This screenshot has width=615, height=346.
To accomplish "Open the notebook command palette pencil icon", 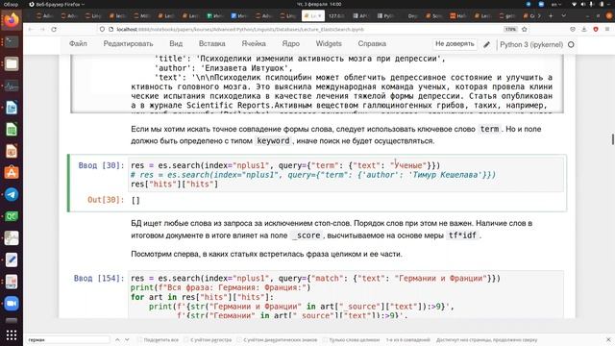I will point(486,45).
